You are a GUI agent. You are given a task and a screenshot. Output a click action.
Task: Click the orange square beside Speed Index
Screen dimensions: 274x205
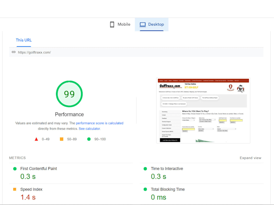click(15, 189)
